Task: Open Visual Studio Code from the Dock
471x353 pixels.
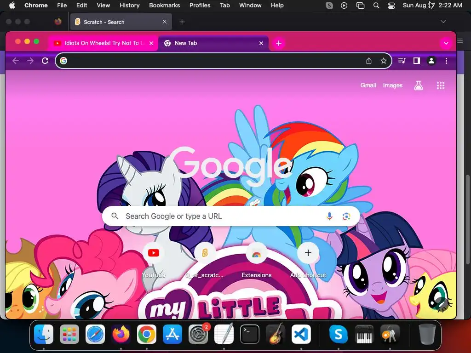Action: pyautogui.click(x=301, y=334)
